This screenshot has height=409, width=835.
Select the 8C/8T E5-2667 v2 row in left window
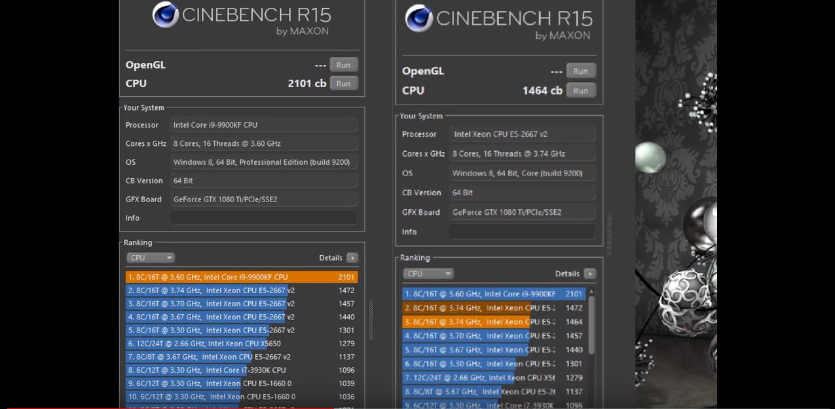(242, 357)
